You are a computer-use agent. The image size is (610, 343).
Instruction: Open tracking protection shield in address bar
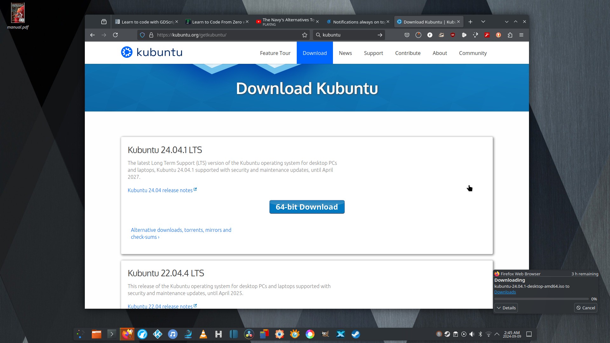(142, 35)
